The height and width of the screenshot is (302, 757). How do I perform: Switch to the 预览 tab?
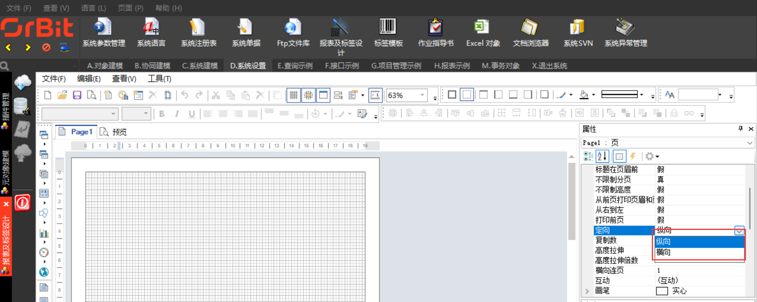(114, 132)
